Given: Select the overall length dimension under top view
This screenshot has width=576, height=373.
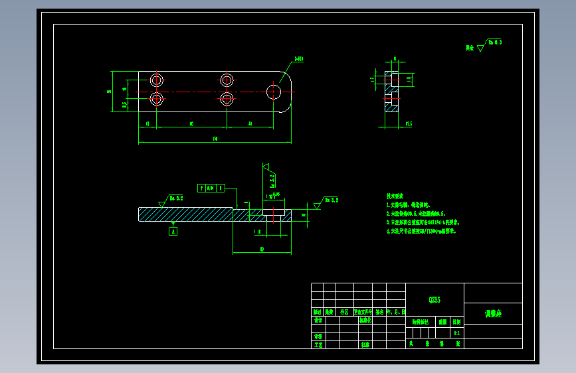Looking at the screenshot, I should click(215, 139).
